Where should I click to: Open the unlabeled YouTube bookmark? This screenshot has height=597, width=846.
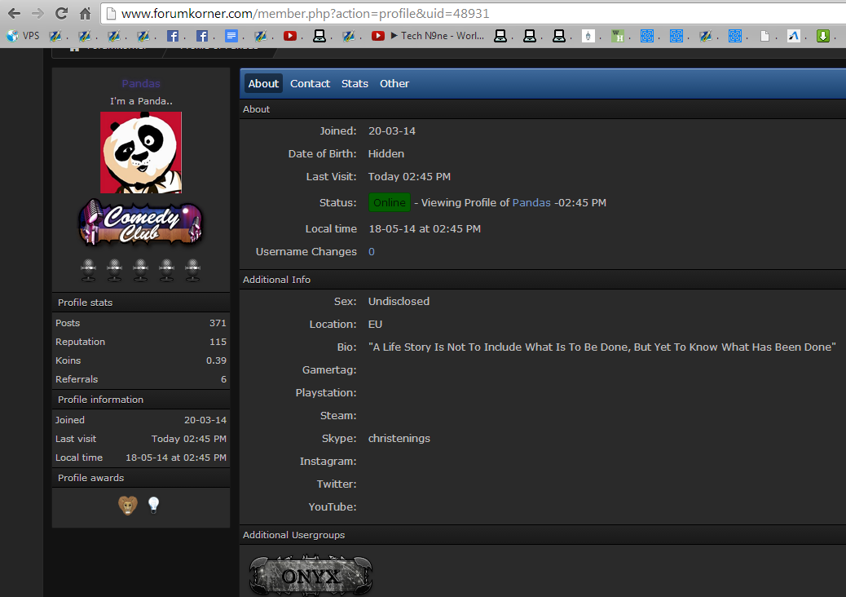coord(290,36)
